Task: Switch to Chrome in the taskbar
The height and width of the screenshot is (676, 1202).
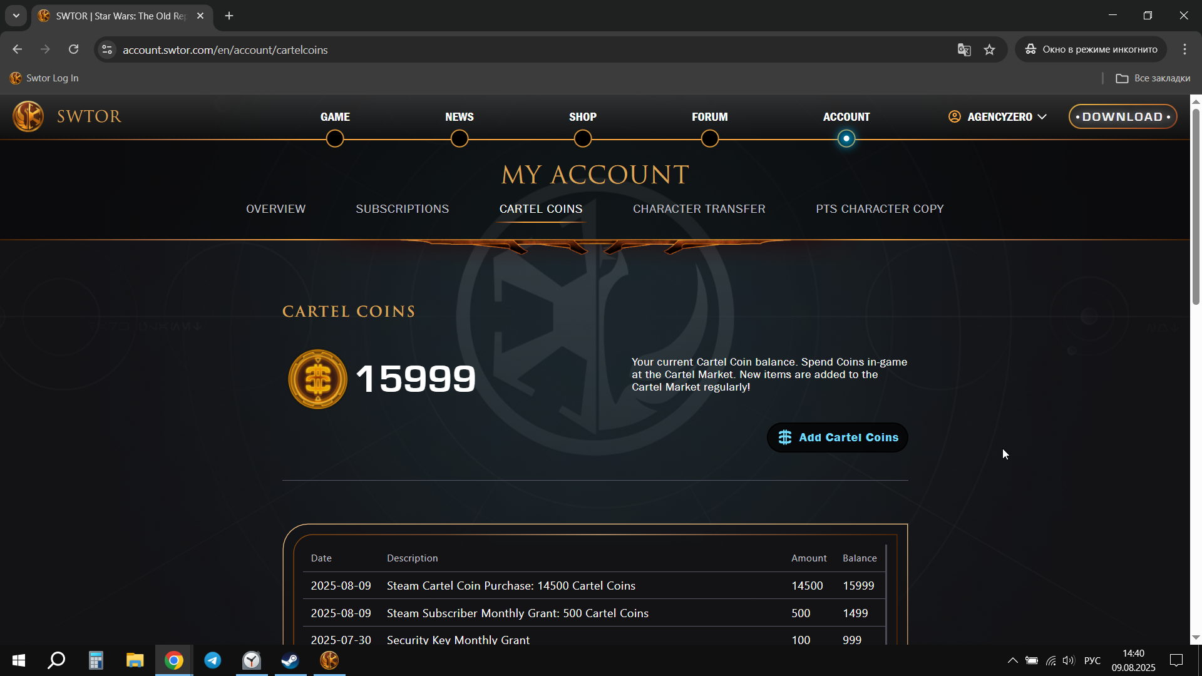Action: click(174, 660)
